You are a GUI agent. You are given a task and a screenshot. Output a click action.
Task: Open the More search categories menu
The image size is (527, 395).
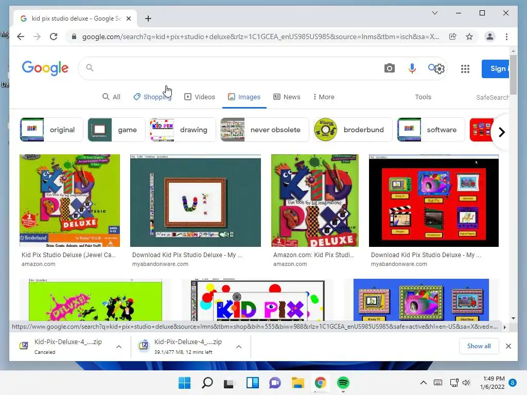(324, 97)
